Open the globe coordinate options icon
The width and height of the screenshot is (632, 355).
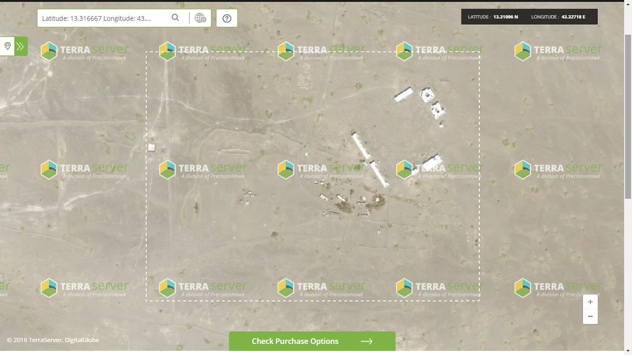point(201,18)
